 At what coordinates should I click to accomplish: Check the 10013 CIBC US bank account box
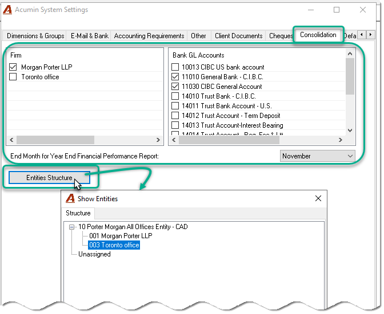click(x=175, y=67)
